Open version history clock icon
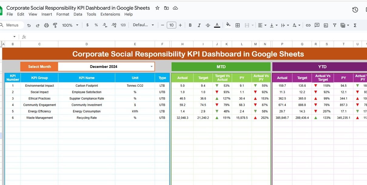This screenshot has width=367, height=185. pos(355,10)
